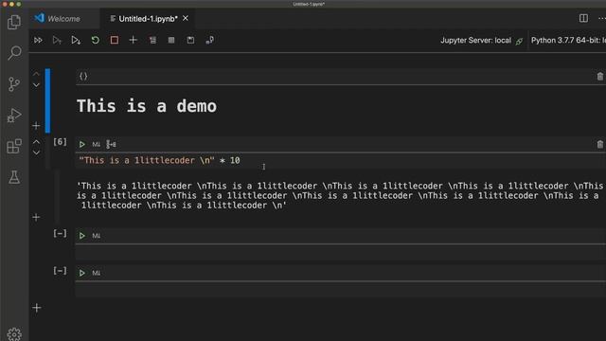
Task: Open the variable explorer table icon
Action: point(171,40)
